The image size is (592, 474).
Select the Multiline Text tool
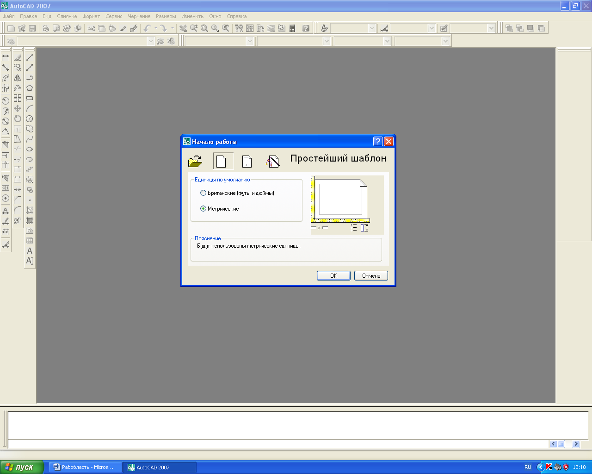tap(30, 251)
